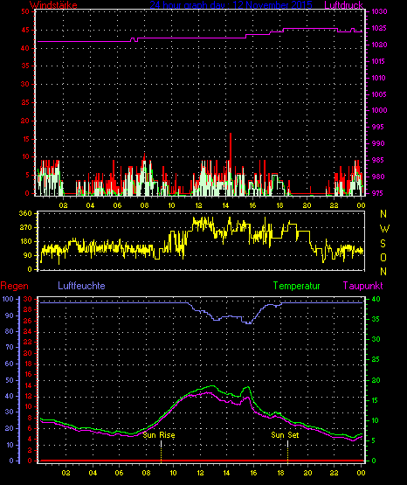Click hour 14 on the wind graph's time axis
The width and height of the screenshot is (407, 485).
pos(225,205)
